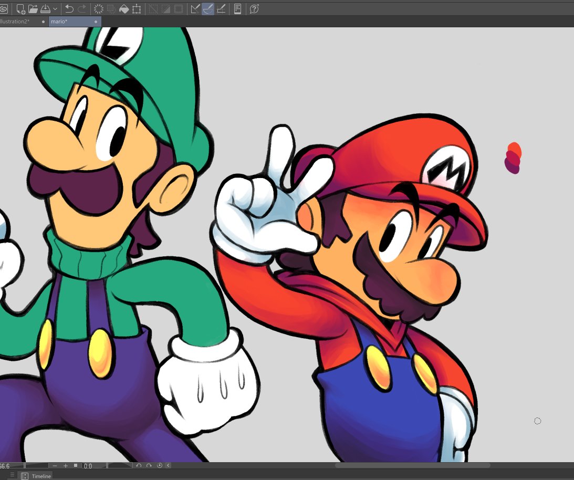Image resolution: width=574 pixels, height=480 pixels.
Task: Open smartphone connection icon
Action: (237, 9)
